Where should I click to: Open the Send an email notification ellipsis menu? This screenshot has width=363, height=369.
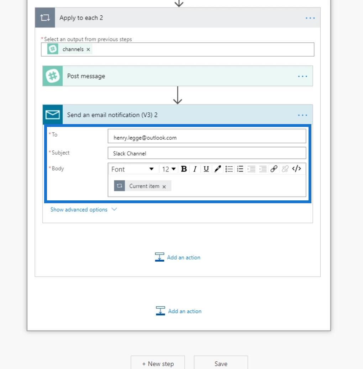click(302, 115)
